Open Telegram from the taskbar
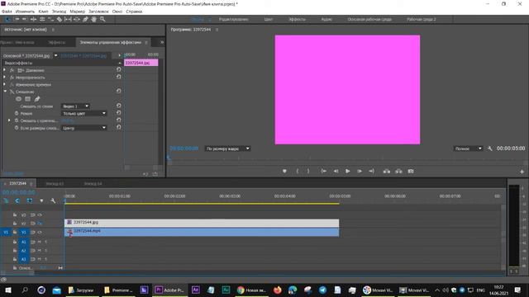 (x=322, y=290)
